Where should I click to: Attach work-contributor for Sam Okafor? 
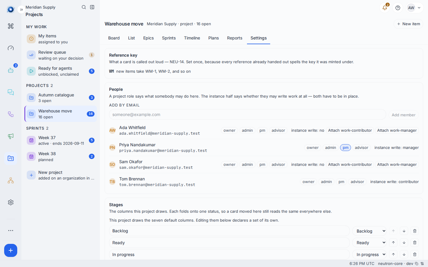[350, 165]
